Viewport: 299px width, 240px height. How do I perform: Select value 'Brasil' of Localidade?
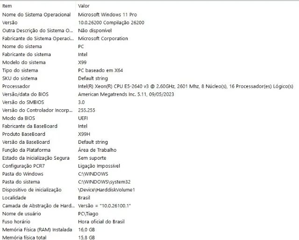click(84, 198)
